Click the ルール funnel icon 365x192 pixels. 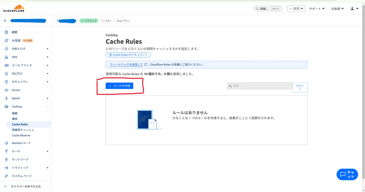(6, 151)
